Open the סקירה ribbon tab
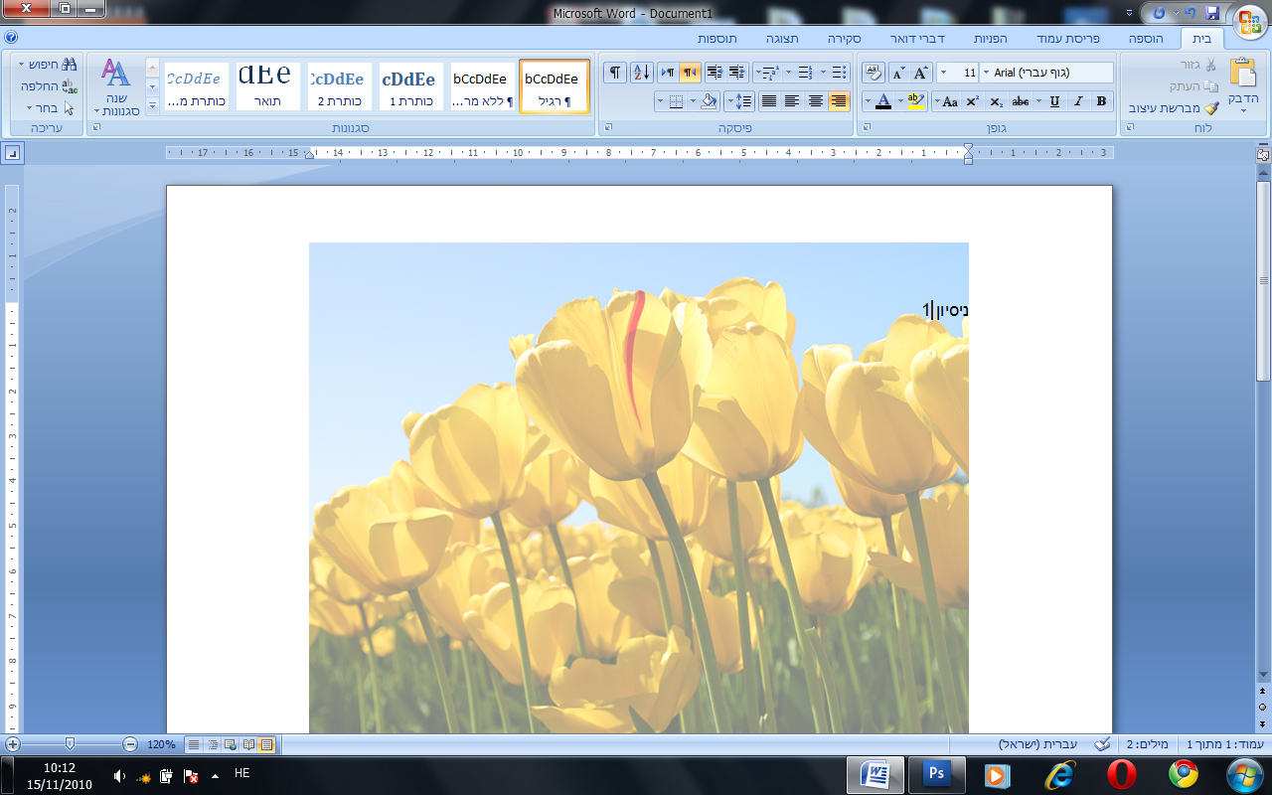The width and height of the screenshot is (1272, 795). [x=844, y=38]
